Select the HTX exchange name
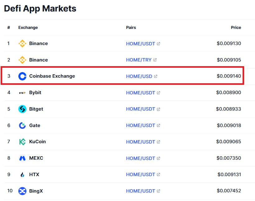Screen dimensions: 255x201 pos(34,175)
